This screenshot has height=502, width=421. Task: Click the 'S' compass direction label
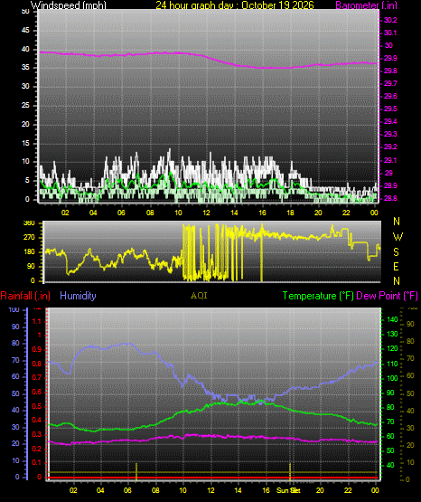click(396, 252)
